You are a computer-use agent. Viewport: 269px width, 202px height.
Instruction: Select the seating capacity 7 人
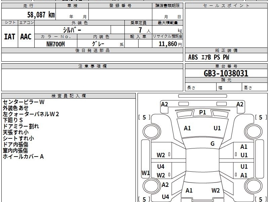pyautogui.click(x=145, y=30)
